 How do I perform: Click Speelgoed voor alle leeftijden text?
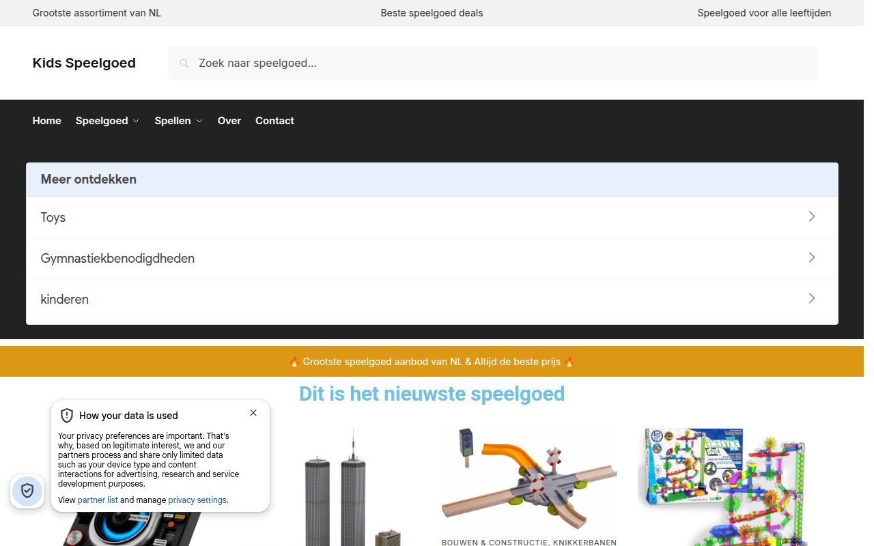[764, 13]
